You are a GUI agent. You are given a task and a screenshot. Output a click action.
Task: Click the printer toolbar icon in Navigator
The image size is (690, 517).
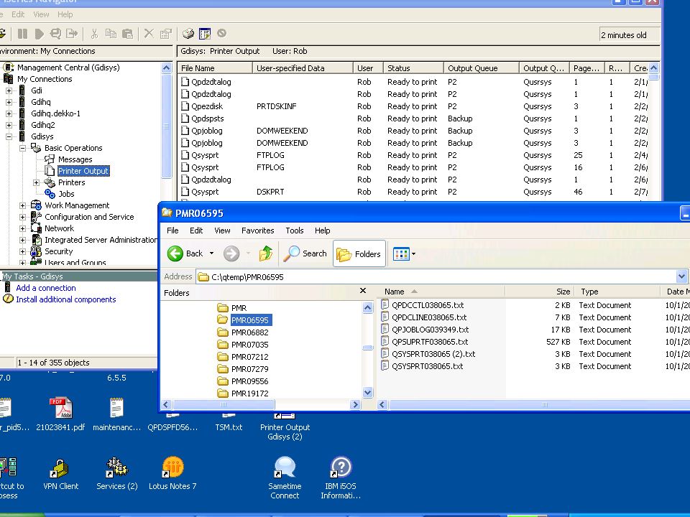coord(188,34)
